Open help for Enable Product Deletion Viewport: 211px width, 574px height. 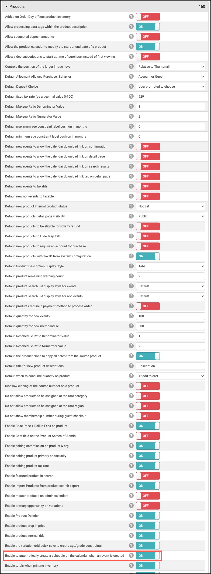131,515
